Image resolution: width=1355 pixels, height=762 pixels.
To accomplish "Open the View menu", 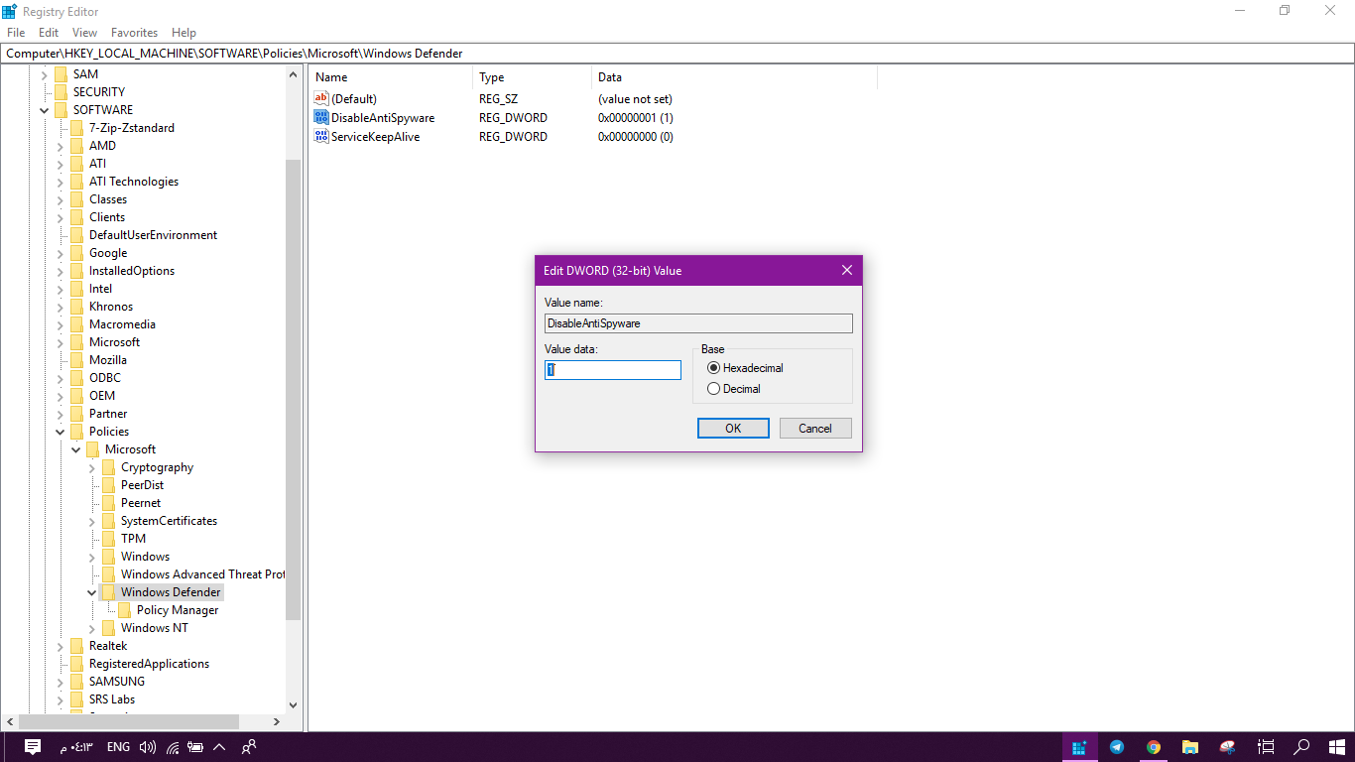I will click(85, 33).
